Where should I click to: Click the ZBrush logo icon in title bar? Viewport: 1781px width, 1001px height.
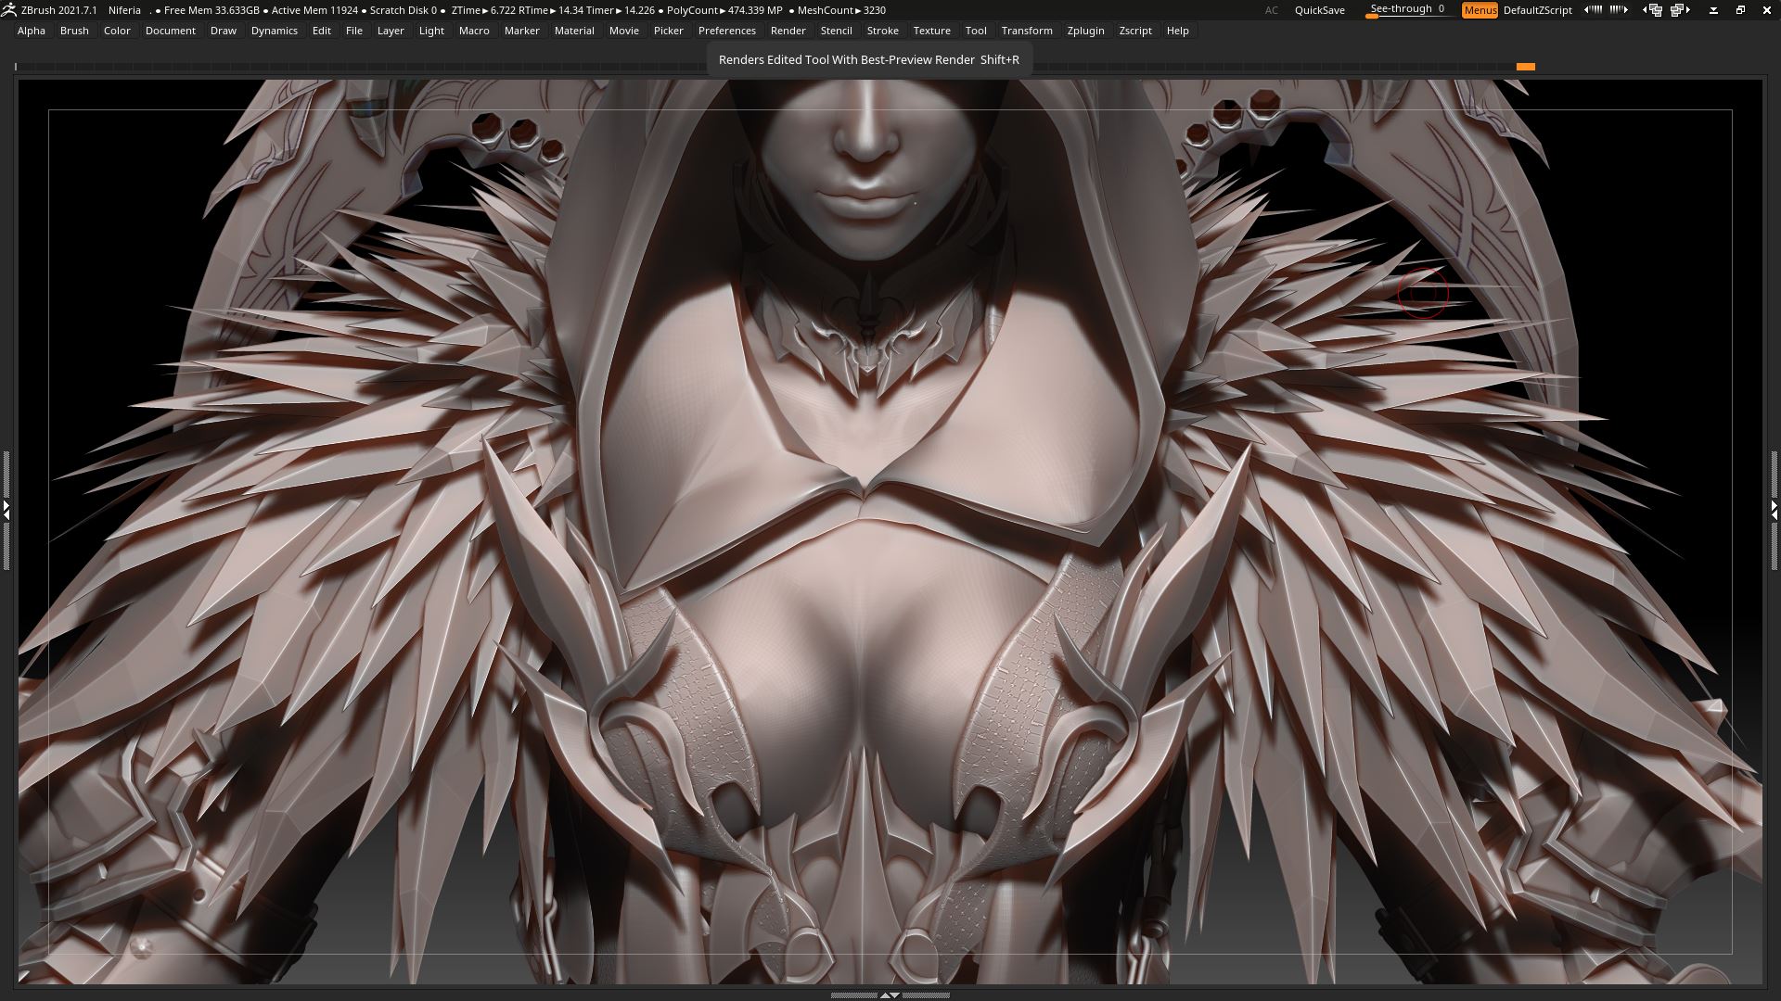click(8, 10)
